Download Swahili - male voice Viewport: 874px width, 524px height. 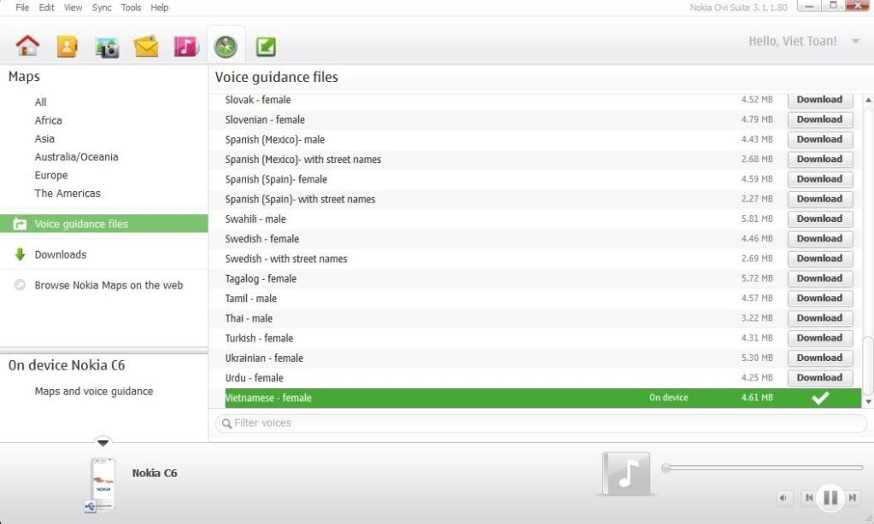pos(820,218)
